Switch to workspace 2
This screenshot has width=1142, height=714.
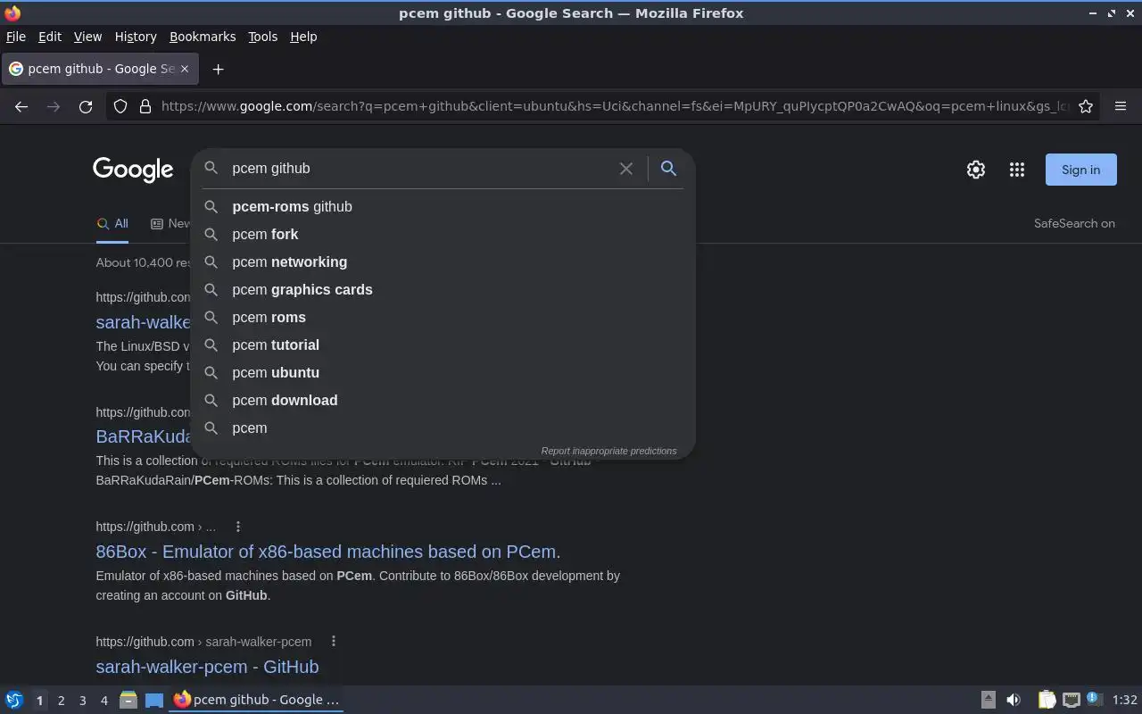click(x=61, y=701)
